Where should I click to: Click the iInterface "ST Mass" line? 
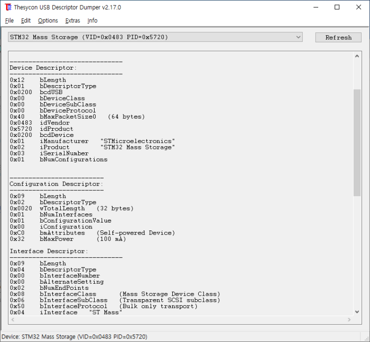[x=66, y=313]
